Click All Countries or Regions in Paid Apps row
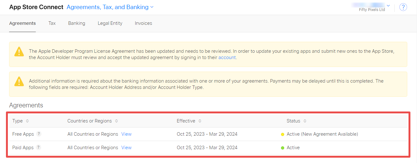This screenshot has height=163, width=417. point(93,148)
